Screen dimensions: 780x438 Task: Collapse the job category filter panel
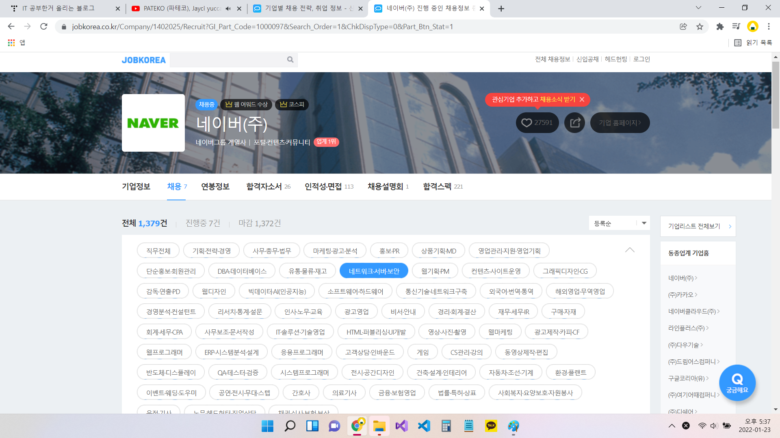(x=629, y=250)
